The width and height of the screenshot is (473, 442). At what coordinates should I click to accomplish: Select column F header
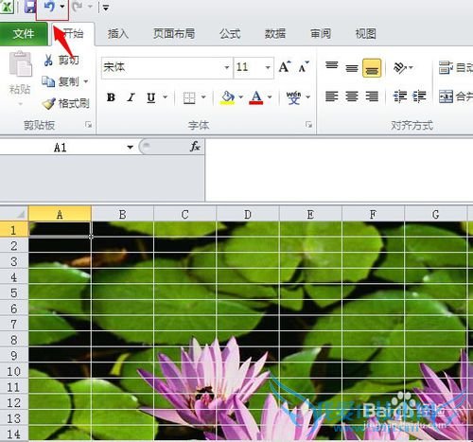pos(373,214)
